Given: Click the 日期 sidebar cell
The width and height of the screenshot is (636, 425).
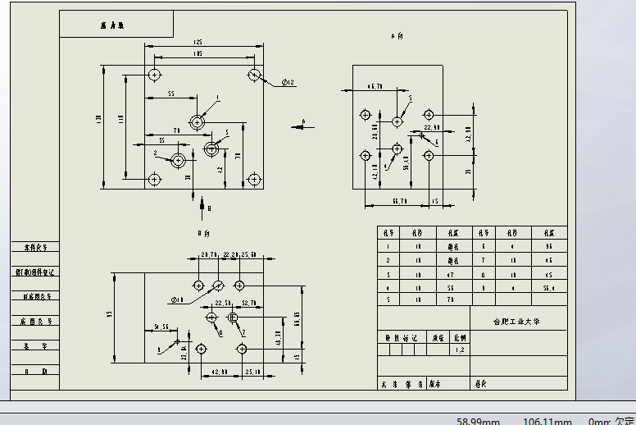Looking at the screenshot, I should [x=35, y=371].
